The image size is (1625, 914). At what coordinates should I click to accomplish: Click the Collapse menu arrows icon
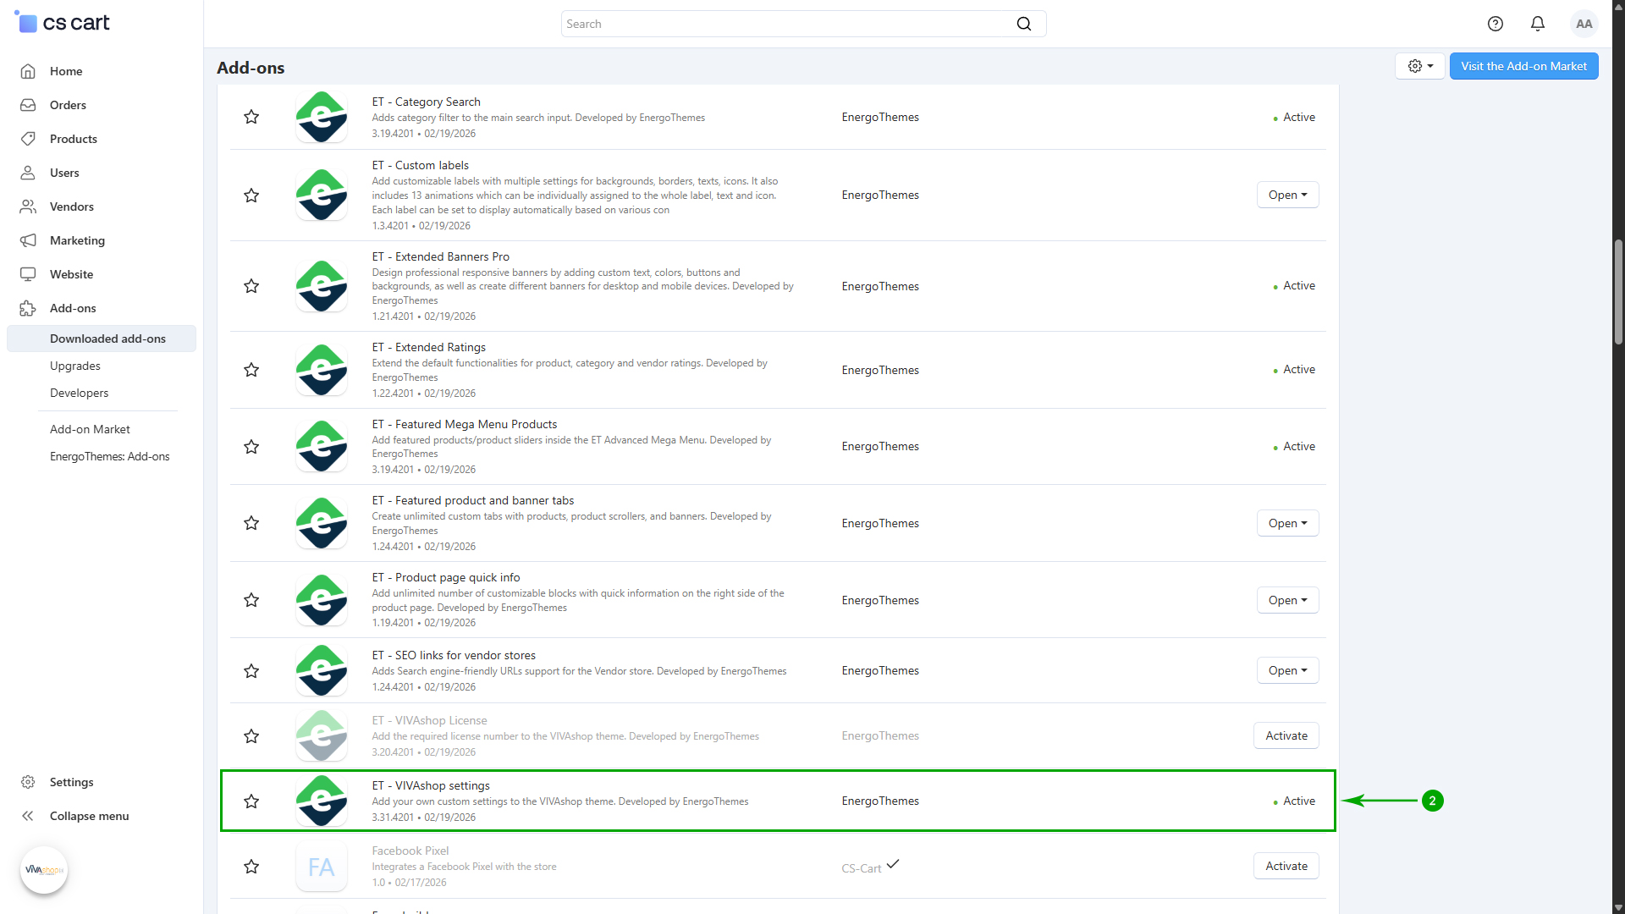[28, 816]
